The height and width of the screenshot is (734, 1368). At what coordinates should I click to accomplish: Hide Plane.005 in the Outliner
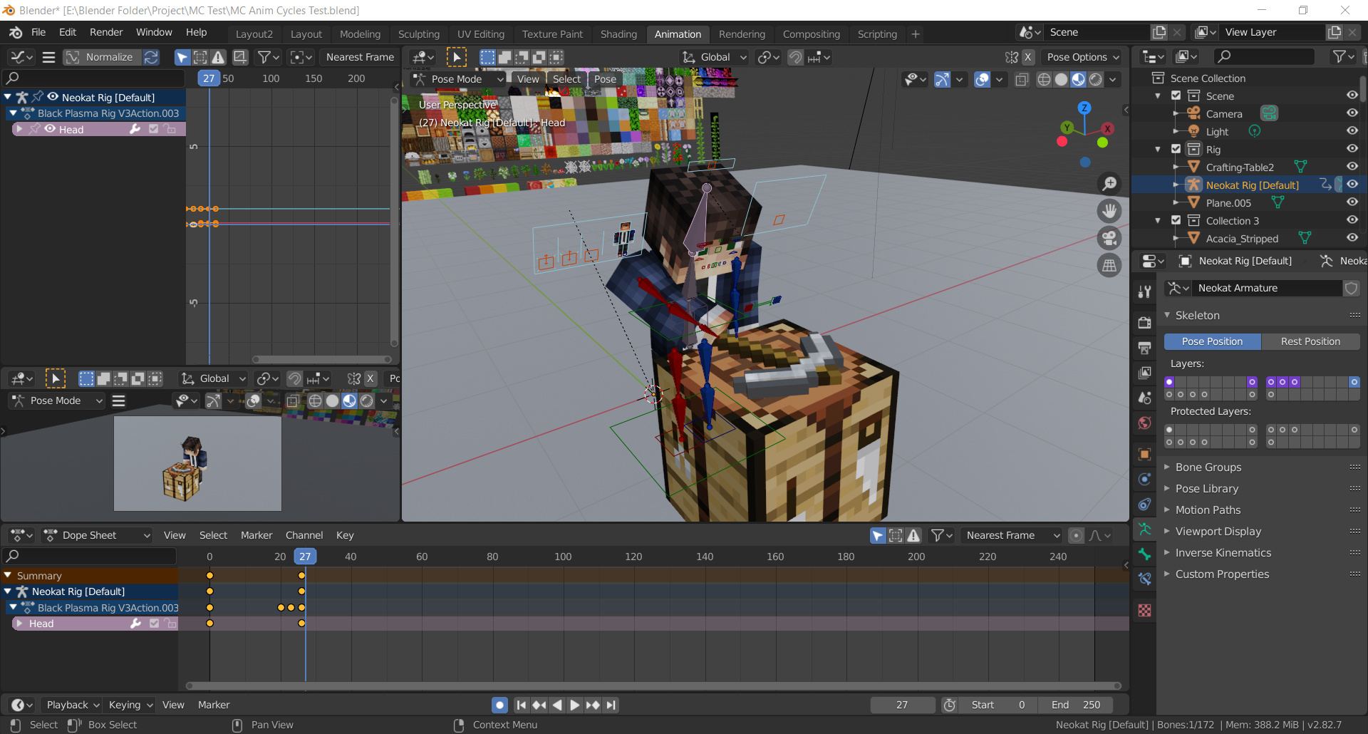pyautogui.click(x=1352, y=202)
